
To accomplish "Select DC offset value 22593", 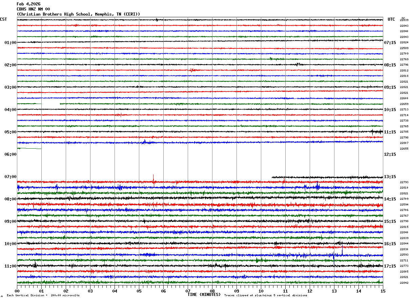I will pos(404,255).
